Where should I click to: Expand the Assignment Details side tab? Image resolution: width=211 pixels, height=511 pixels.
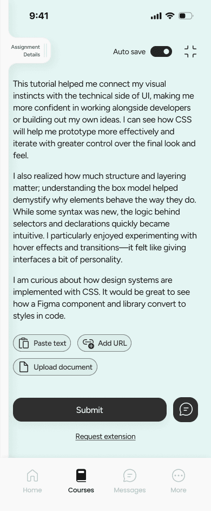(x=25, y=51)
